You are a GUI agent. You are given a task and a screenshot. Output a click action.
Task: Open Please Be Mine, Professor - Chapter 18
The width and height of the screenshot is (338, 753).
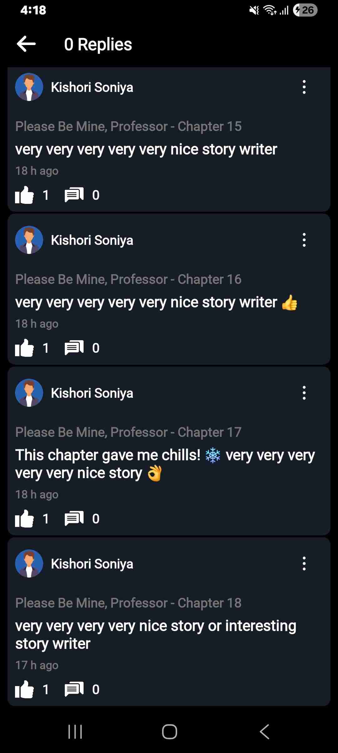(x=128, y=603)
